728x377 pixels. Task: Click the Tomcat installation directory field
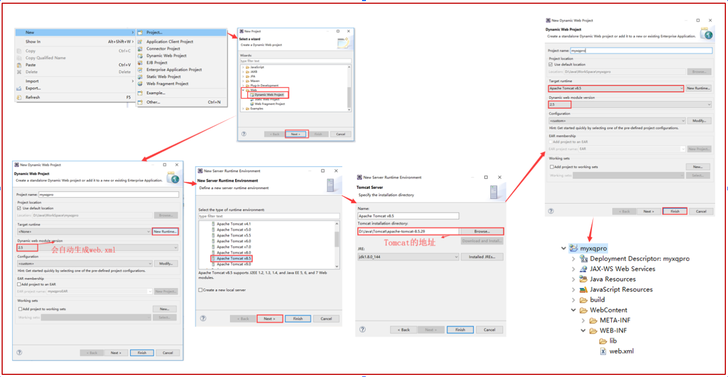pos(408,231)
